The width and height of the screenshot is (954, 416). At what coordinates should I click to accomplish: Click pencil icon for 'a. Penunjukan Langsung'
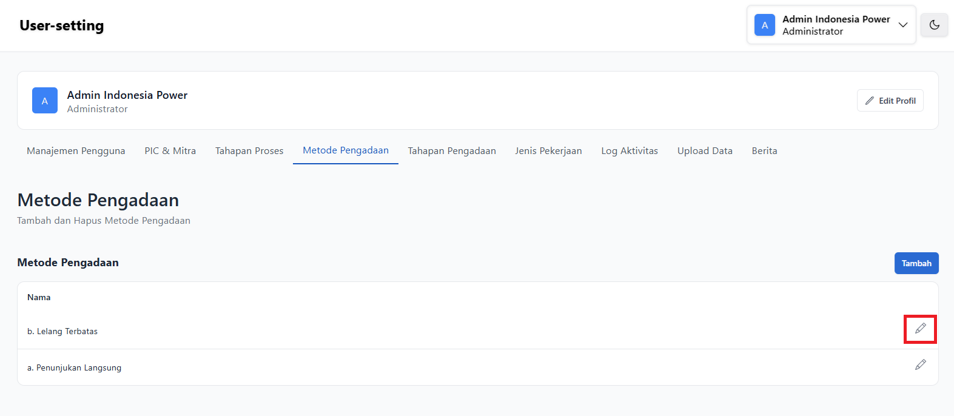click(x=920, y=365)
